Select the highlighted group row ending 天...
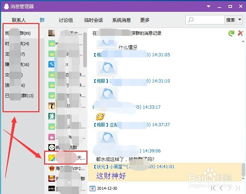The height and width of the screenshot is (194, 246). point(66,158)
